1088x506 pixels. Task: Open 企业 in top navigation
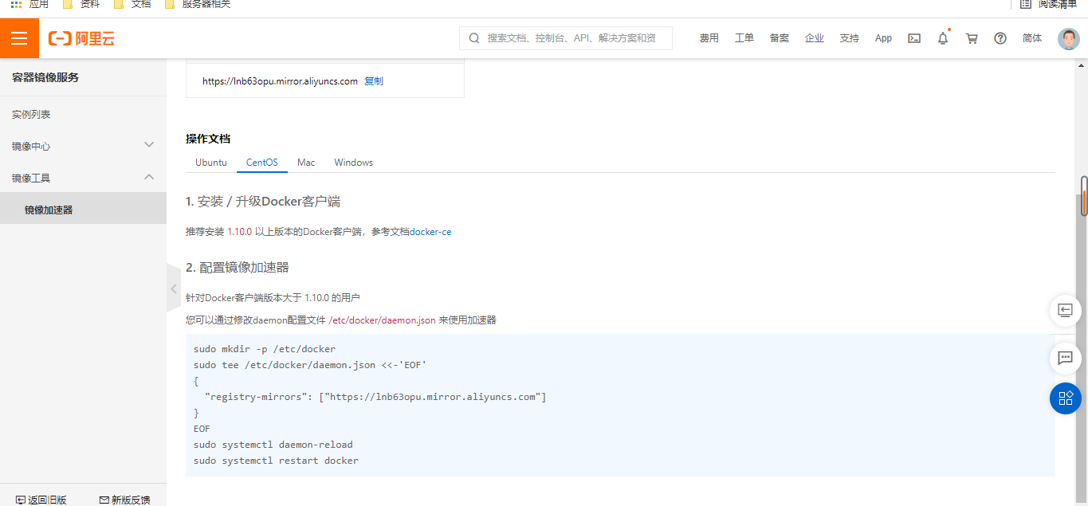815,38
